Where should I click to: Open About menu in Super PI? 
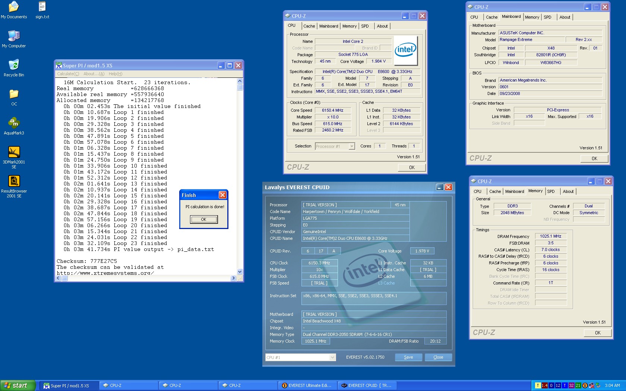(x=94, y=74)
